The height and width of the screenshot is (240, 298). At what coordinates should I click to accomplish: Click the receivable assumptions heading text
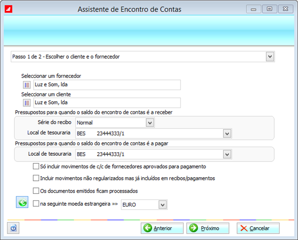tap(94, 112)
